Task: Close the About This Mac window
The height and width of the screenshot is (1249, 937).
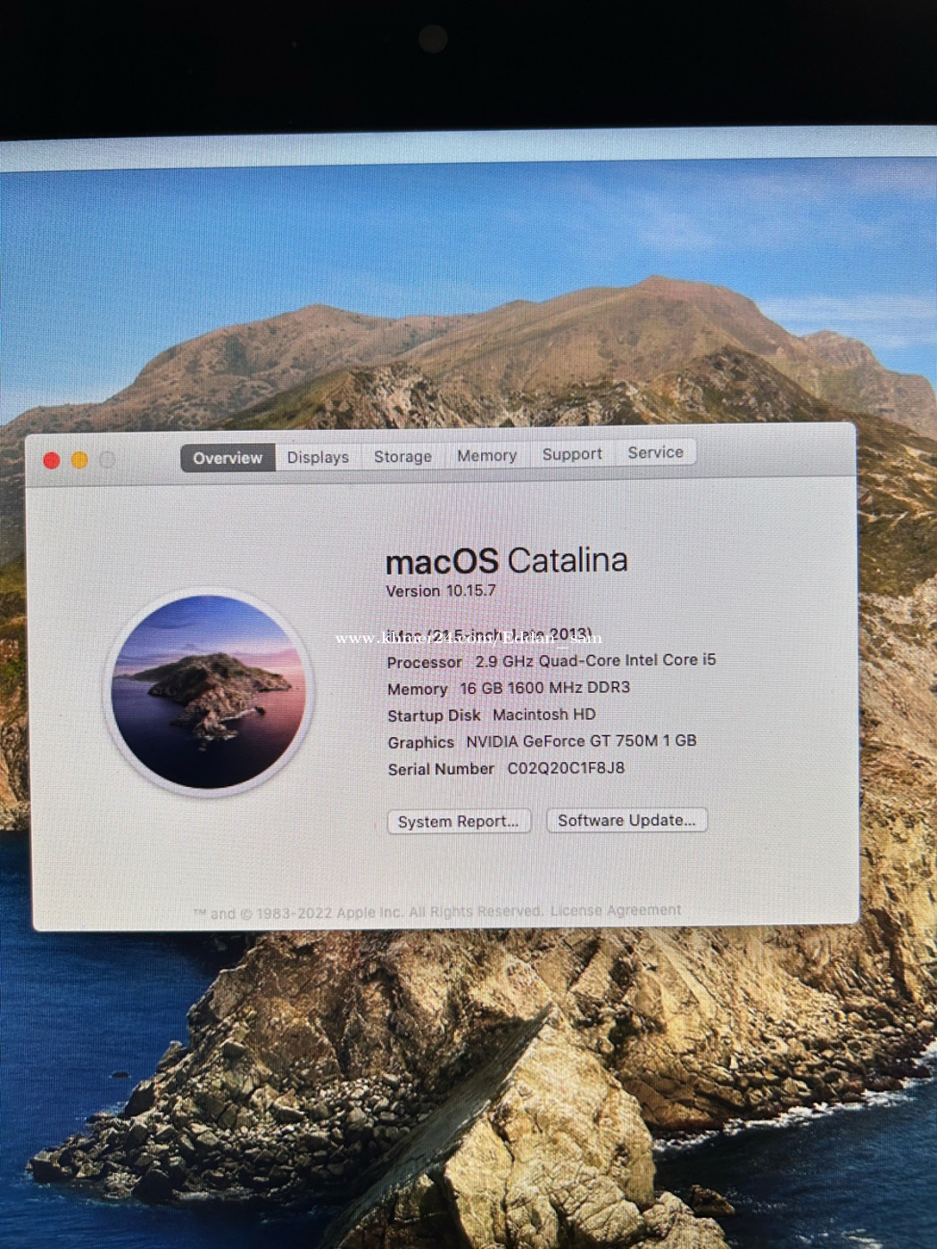Action: click(x=52, y=460)
